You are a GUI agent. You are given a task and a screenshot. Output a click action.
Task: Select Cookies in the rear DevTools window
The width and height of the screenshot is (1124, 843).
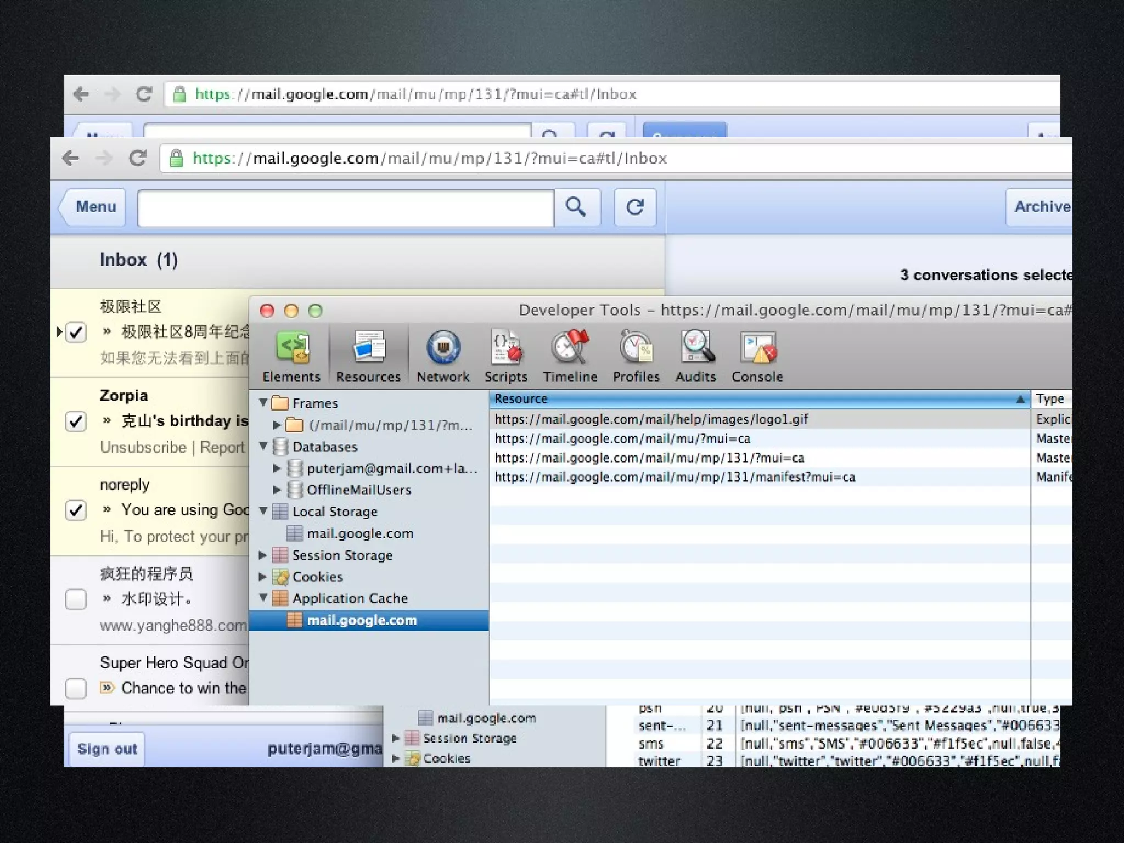pyautogui.click(x=447, y=758)
